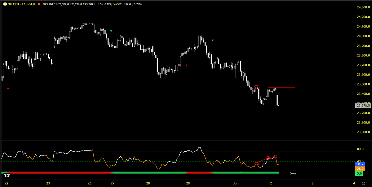Click the 23,000.0 price axis label

364,132
